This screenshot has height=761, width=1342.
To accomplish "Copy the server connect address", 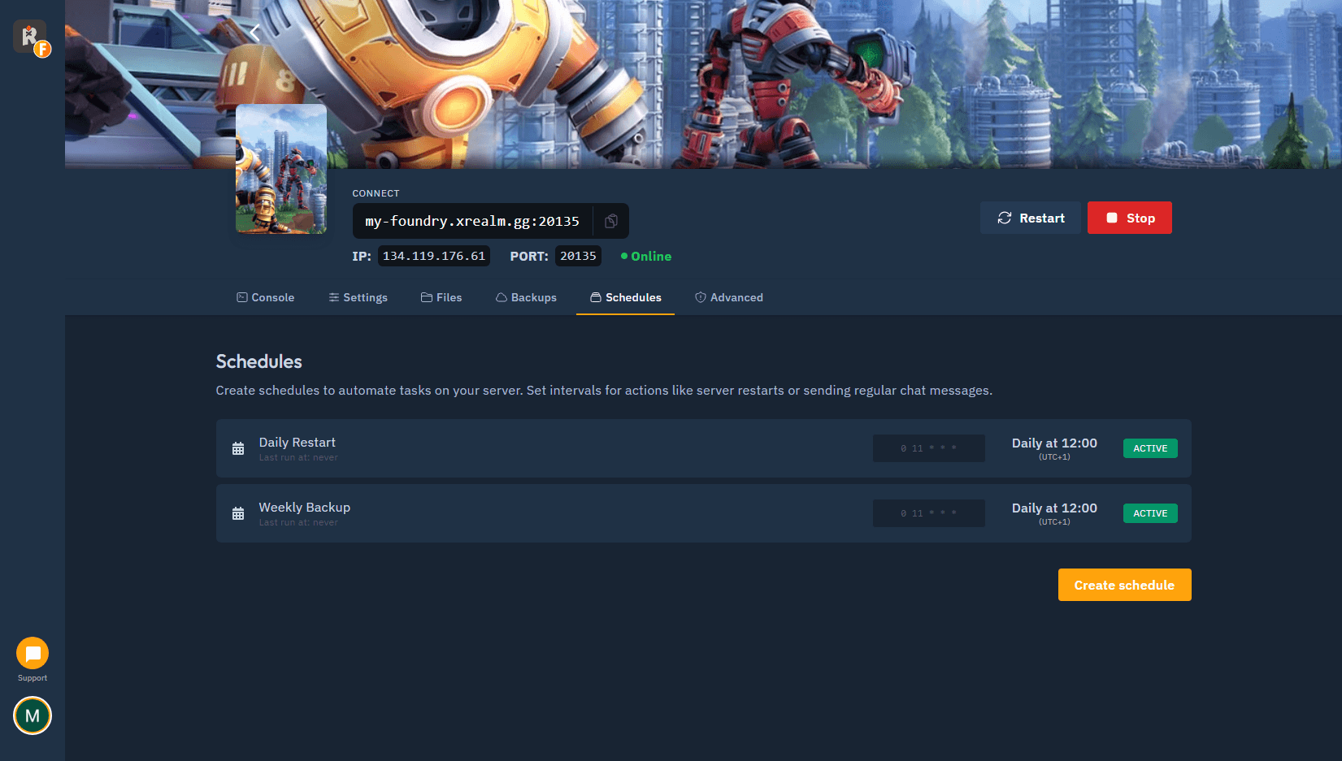I will [610, 220].
